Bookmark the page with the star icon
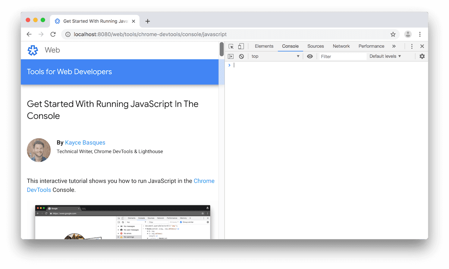 click(x=393, y=34)
